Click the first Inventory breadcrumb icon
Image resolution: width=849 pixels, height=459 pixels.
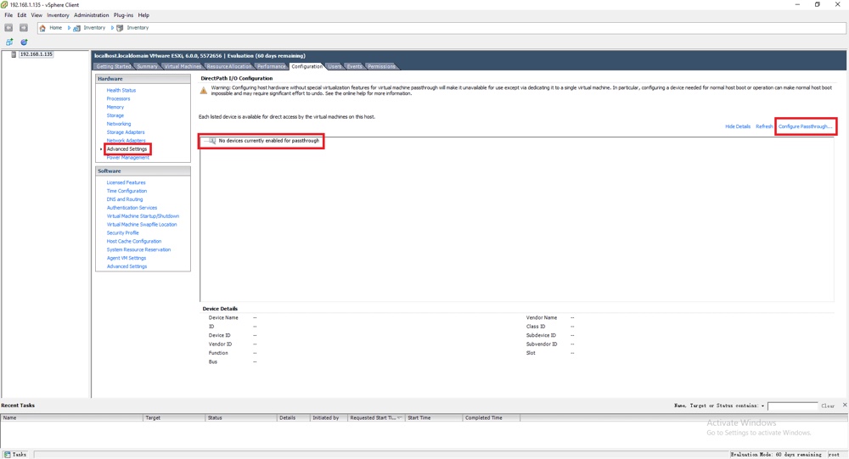77,28
